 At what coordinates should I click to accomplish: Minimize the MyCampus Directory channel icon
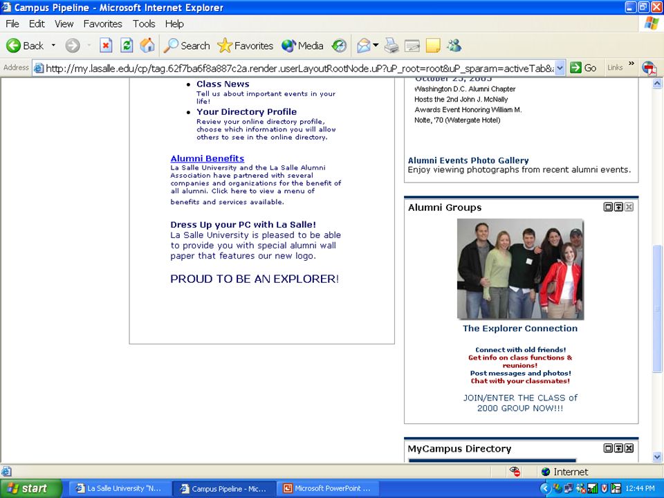coord(618,448)
